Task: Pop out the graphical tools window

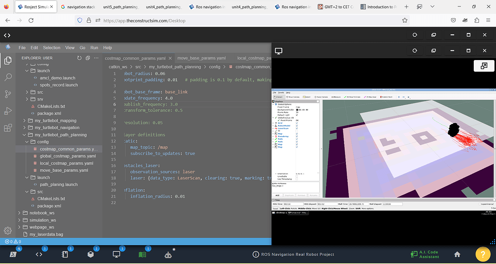Action: coord(483,67)
